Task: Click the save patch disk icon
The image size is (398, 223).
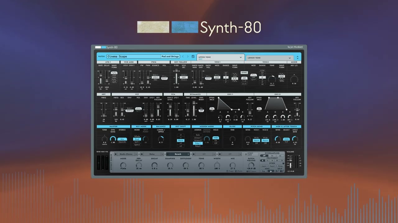Action: coord(193,56)
